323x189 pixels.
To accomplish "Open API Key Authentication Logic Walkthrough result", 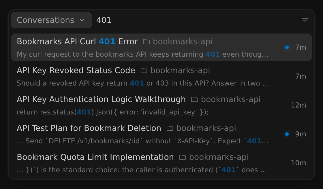I will [x=161, y=105].
